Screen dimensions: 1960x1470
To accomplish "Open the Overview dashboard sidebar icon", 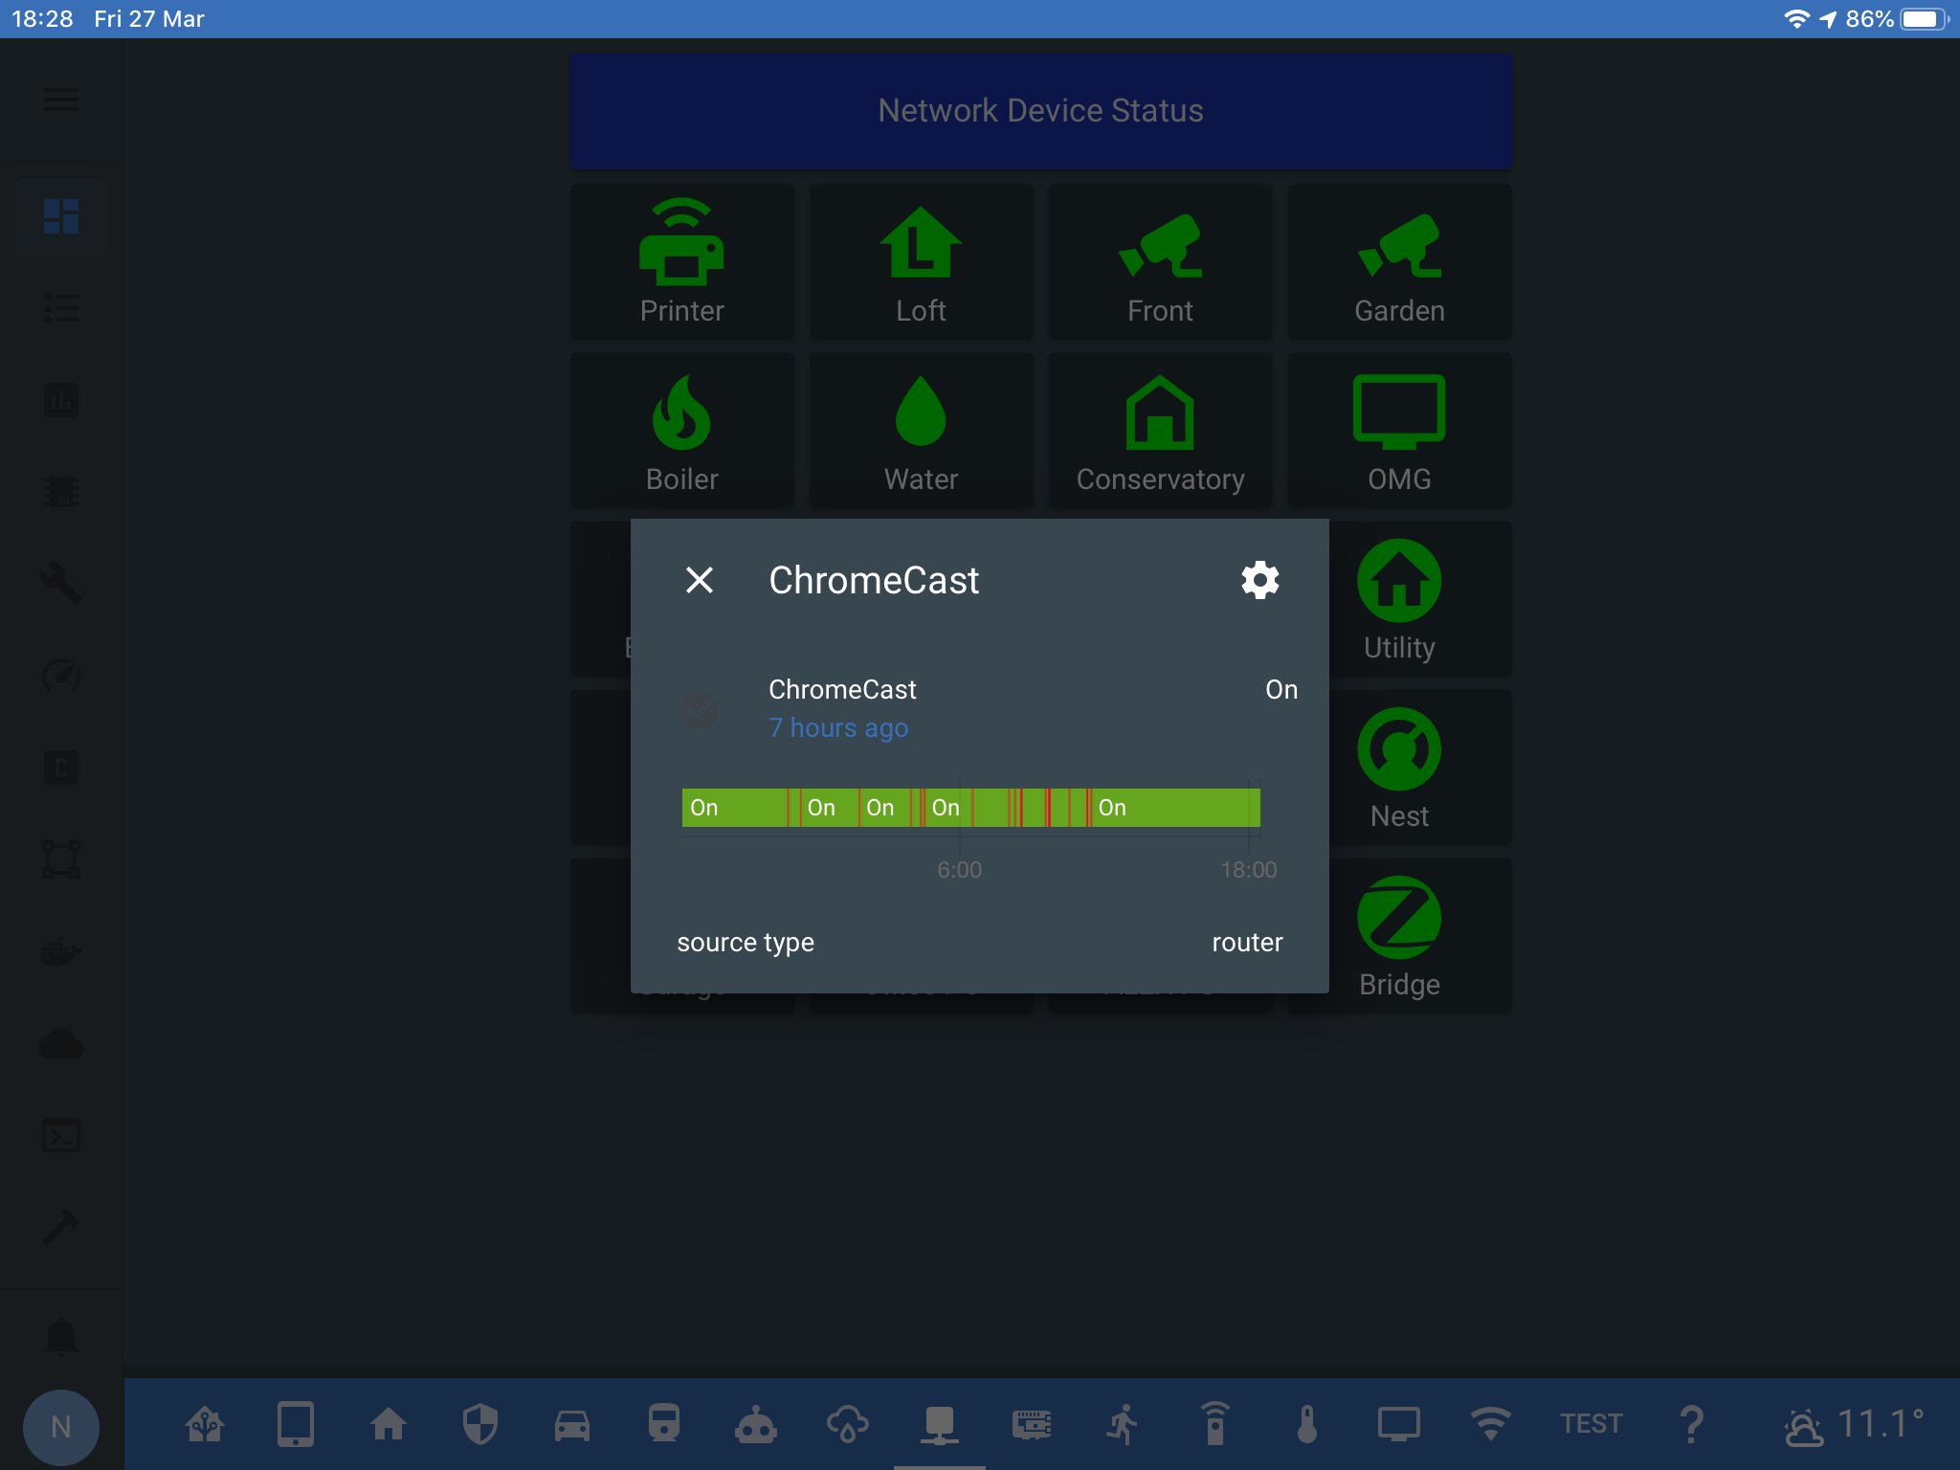I will click(61, 216).
